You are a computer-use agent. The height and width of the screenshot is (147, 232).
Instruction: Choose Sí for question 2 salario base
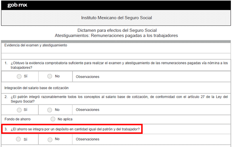[19, 110]
